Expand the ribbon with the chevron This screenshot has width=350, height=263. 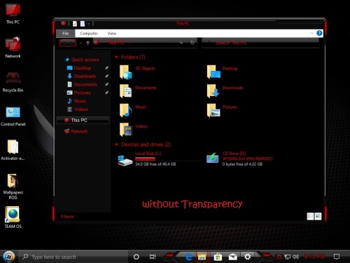[x=311, y=33]
